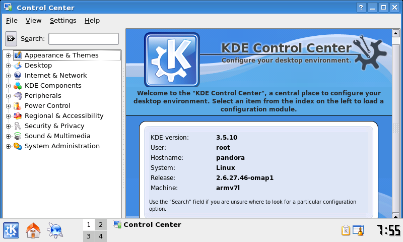Switch to virtual desktop 2
The image size is (403, 242).
click(100, 225)
